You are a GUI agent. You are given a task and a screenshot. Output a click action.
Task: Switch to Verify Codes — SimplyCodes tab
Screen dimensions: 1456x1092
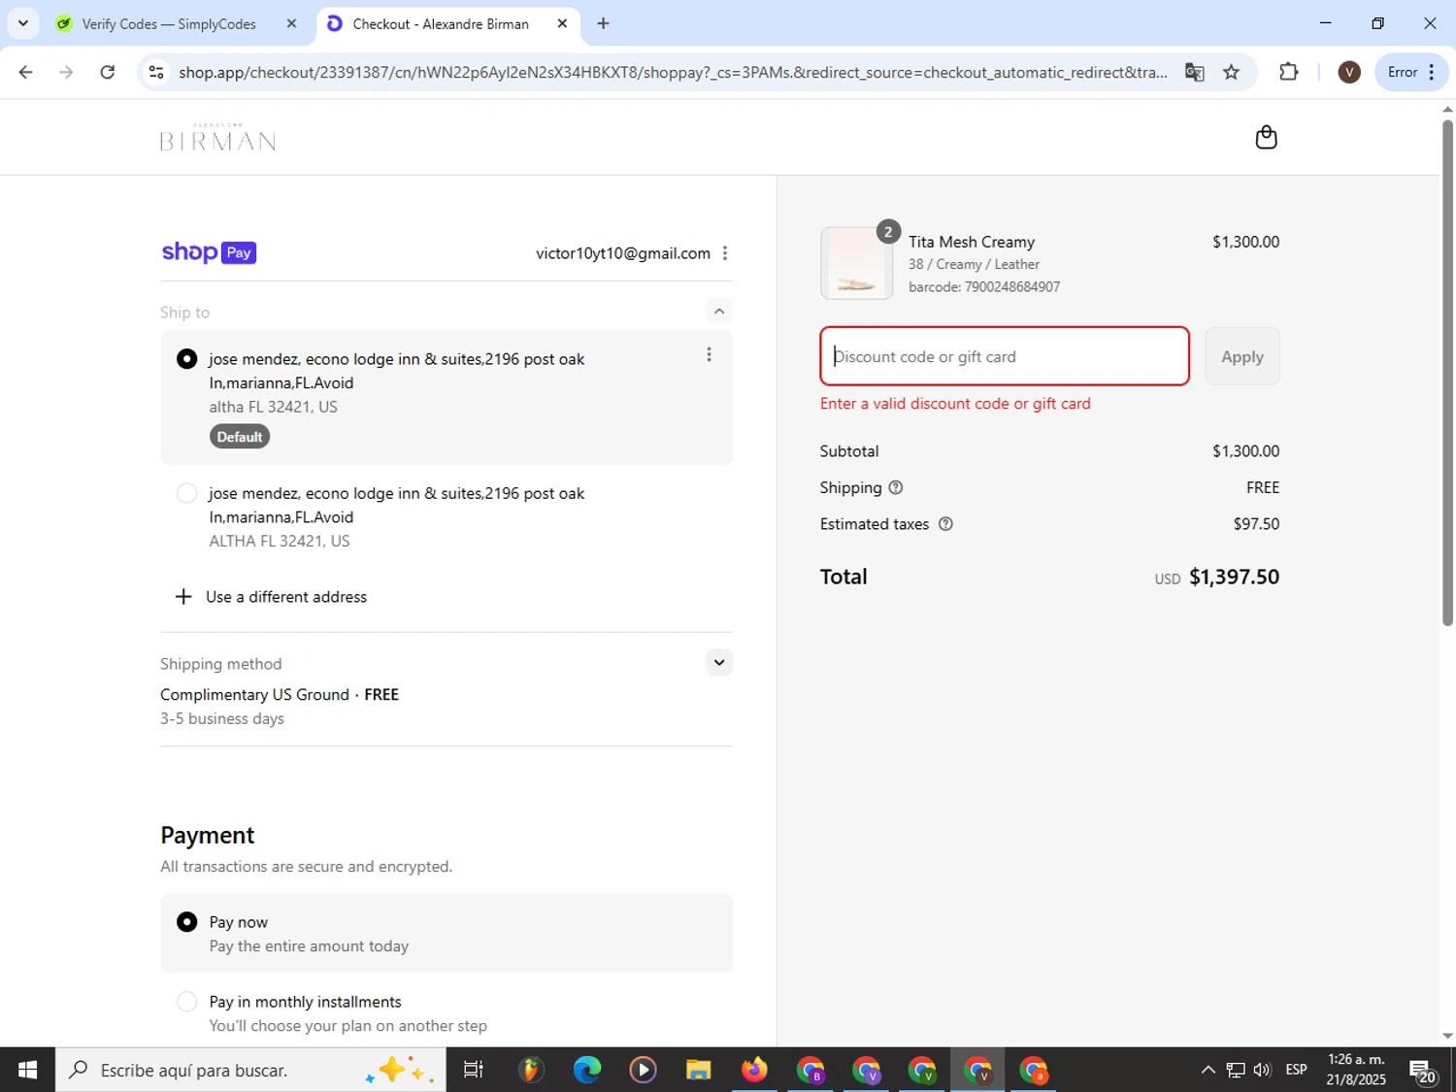168,23
